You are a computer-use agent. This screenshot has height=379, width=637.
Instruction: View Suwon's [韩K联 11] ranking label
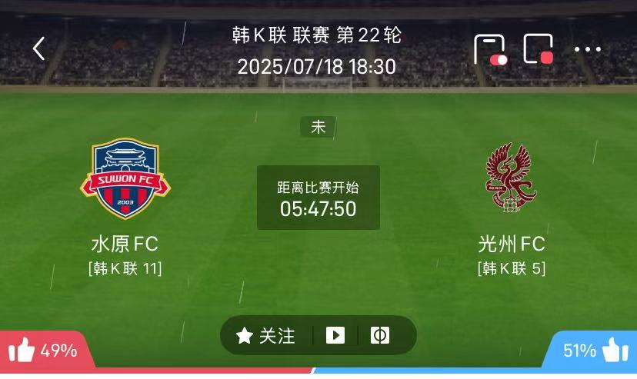(125, 268)
